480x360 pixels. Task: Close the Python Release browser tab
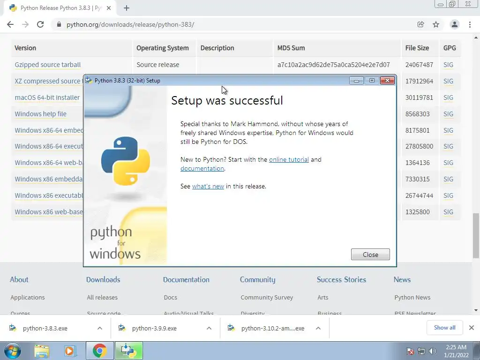[109, 8]
